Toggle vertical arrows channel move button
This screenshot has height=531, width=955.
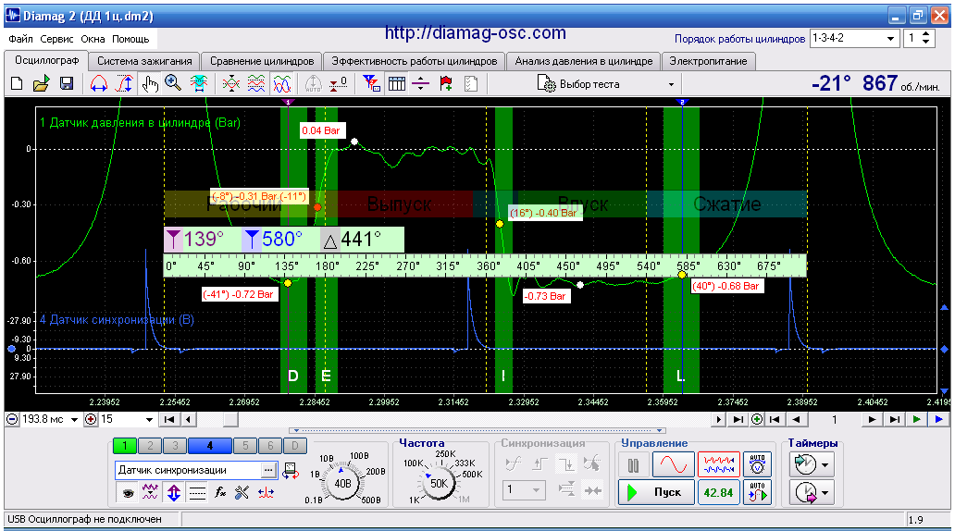(174, 492)
